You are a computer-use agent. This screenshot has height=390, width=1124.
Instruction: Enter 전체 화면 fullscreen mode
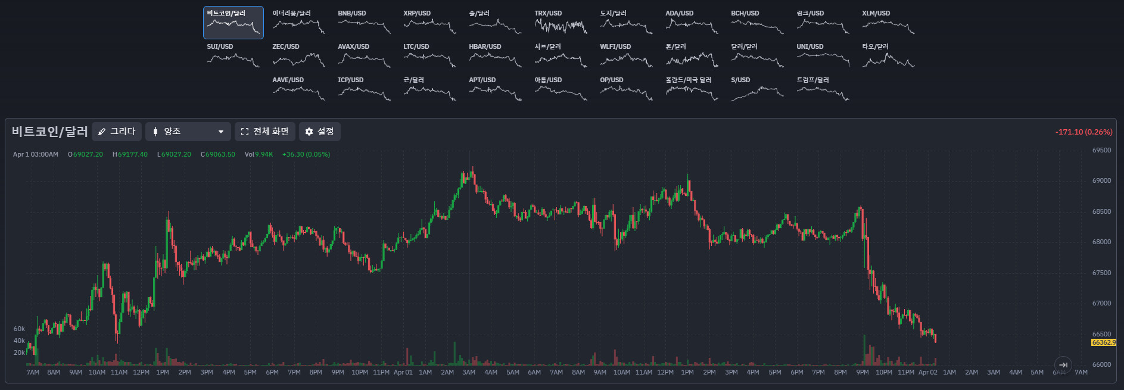(264, 132)
